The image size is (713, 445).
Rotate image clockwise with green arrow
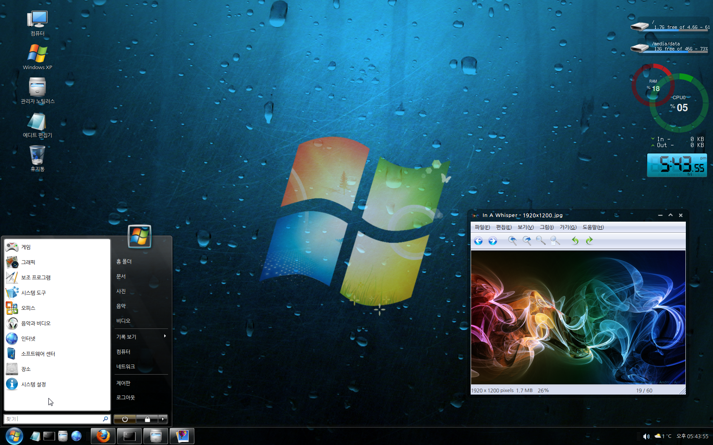click(x=589, y=241)
